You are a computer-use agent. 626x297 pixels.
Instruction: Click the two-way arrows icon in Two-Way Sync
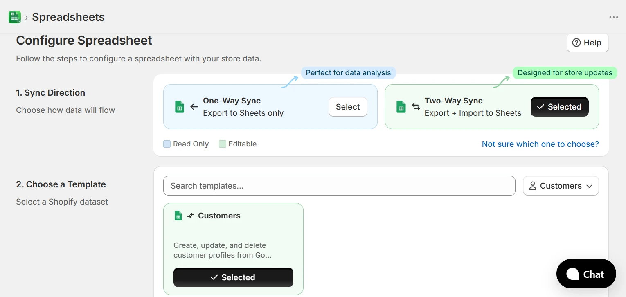[x=416, y=107]
